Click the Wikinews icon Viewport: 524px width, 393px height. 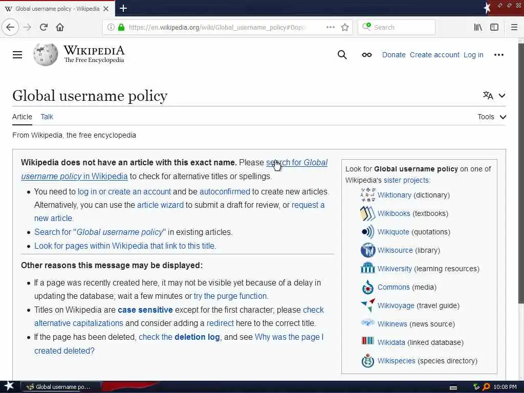(367, 323)
